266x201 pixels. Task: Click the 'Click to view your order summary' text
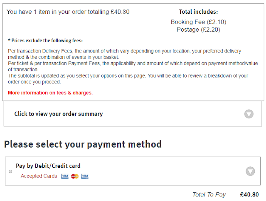pyautogui.click(x=59, y=114)
